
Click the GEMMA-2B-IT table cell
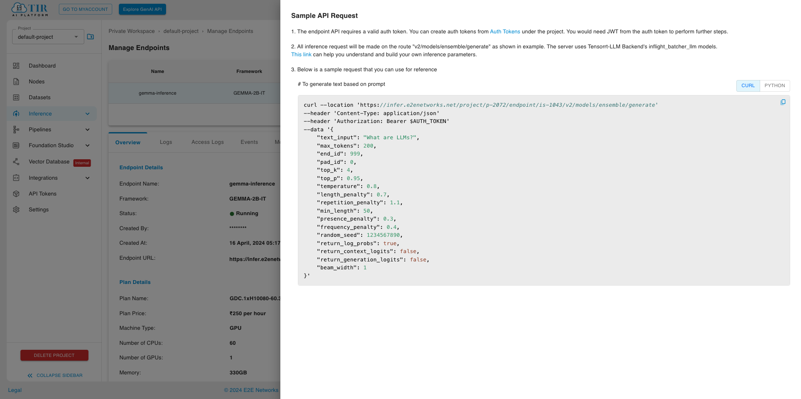[x=249, y=93]
